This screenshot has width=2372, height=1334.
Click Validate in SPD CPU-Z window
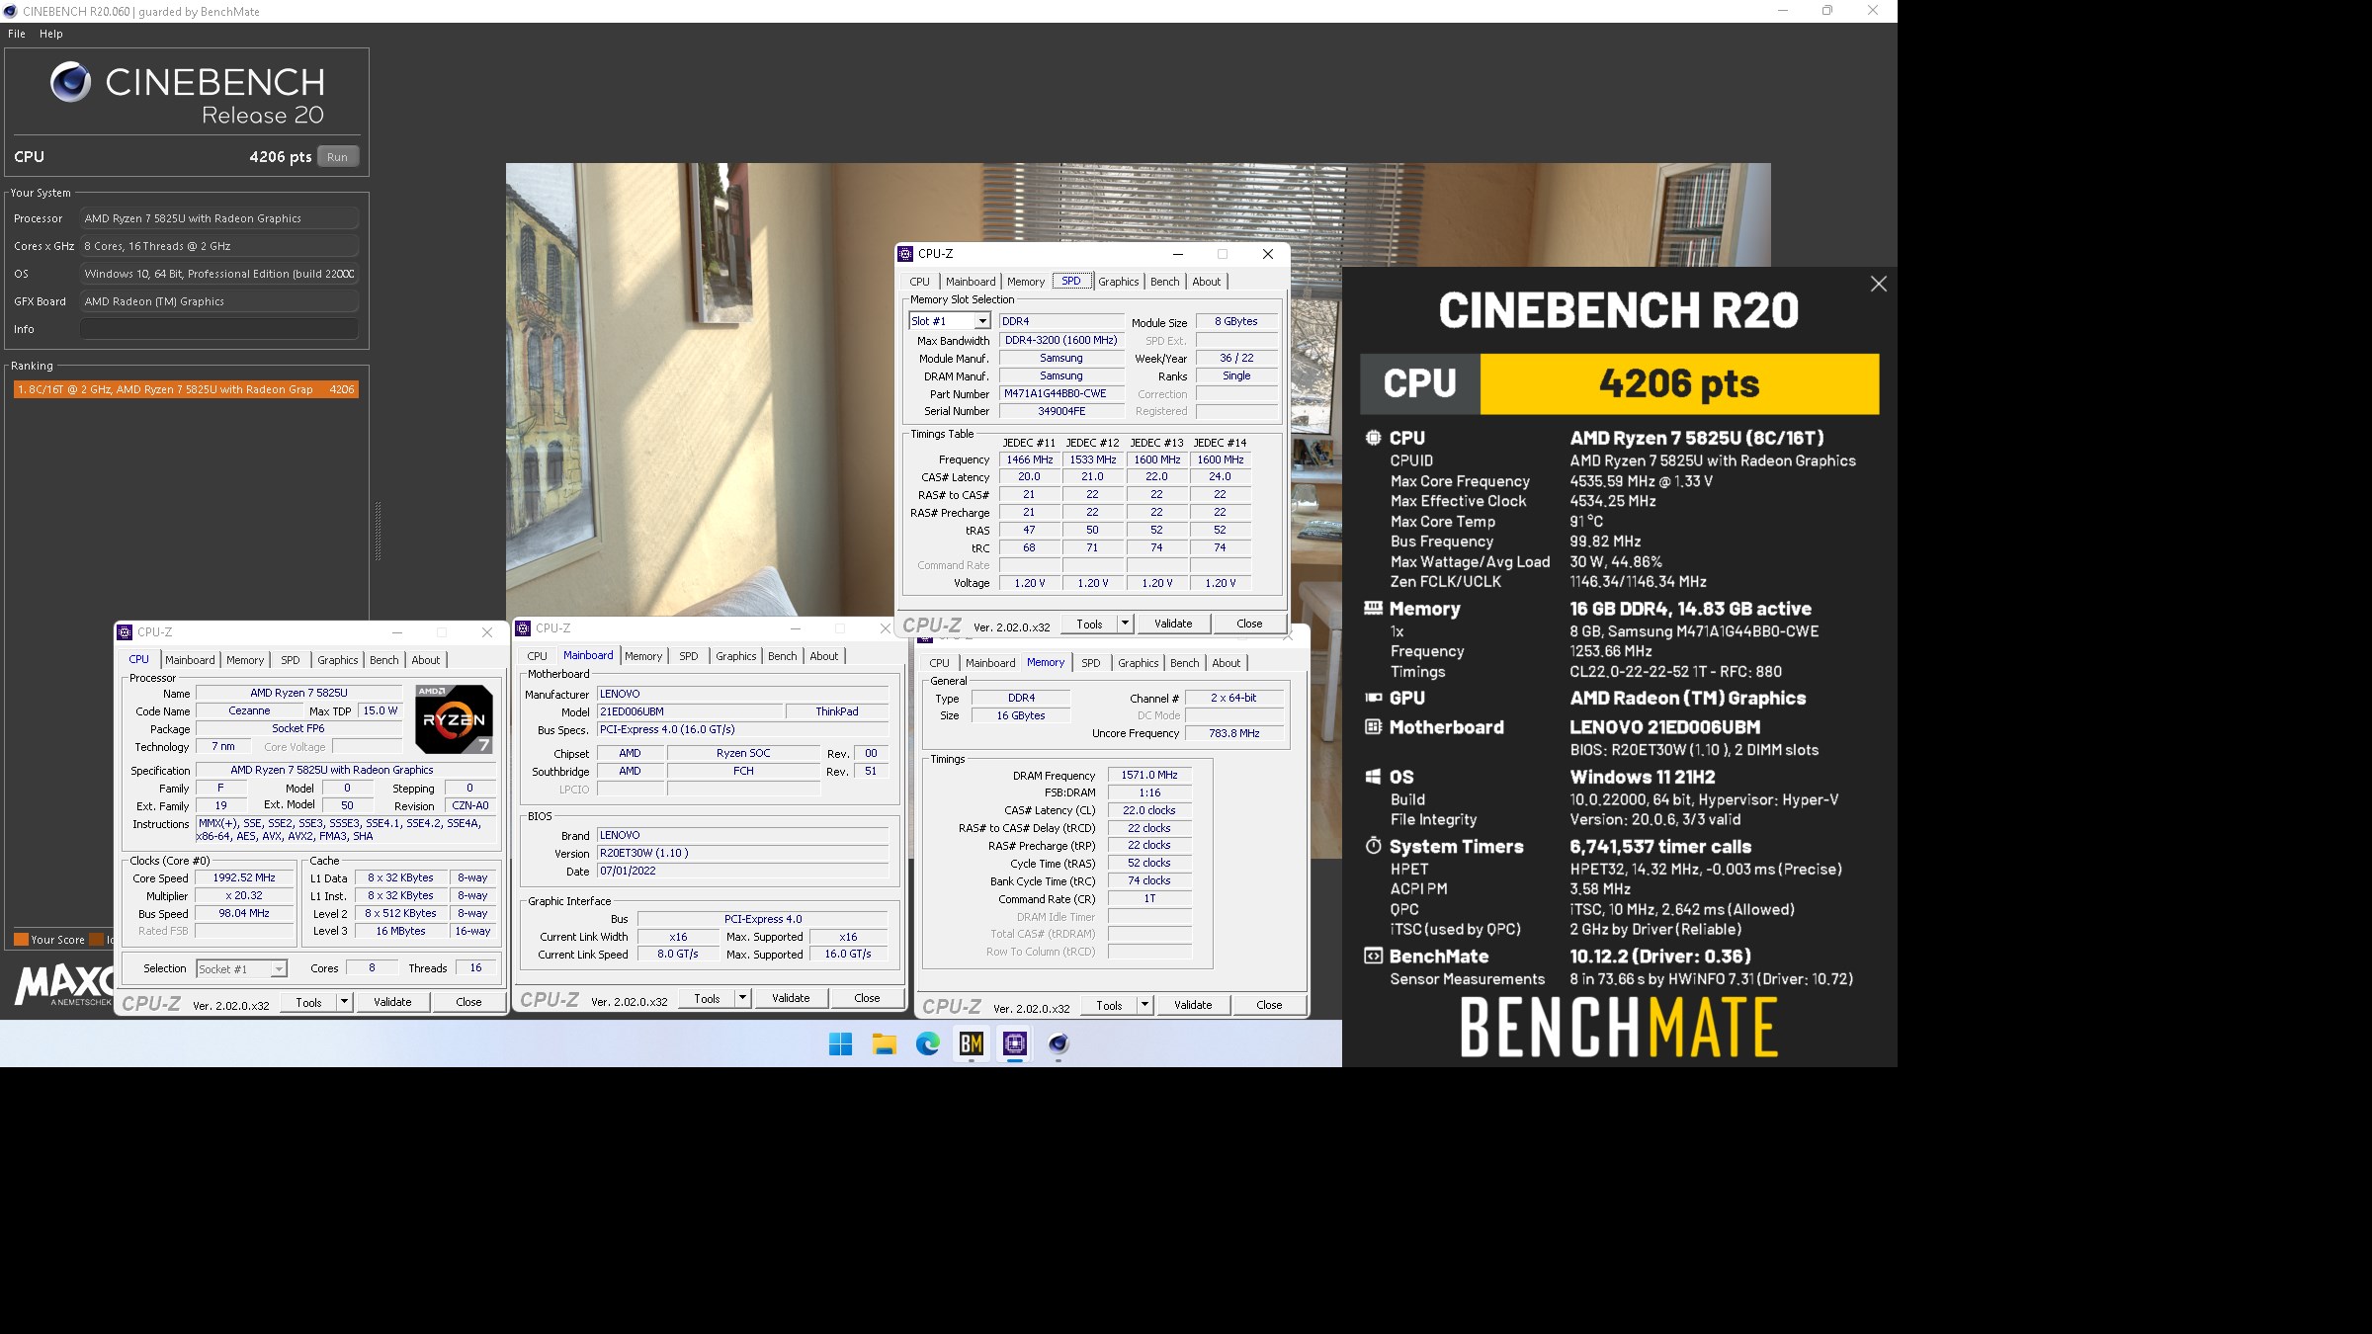point(1173,624)
